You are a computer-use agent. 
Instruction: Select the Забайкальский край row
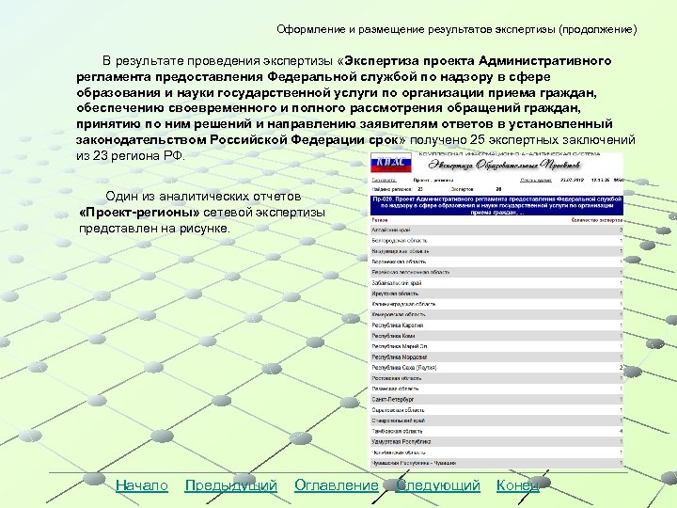coord(497,283)
